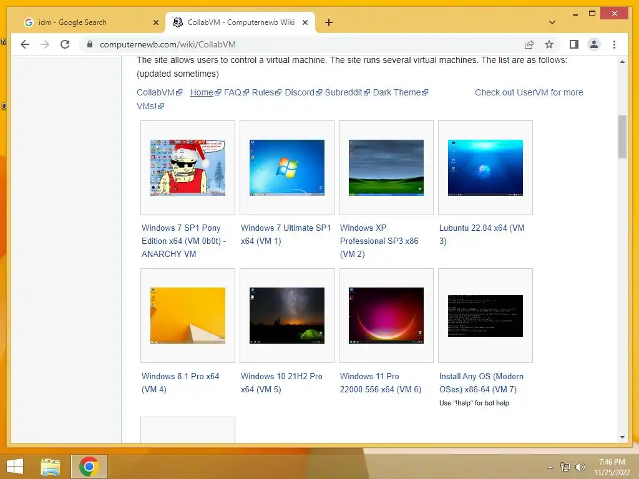Open the Discord link
The image size is (639, 479).
click(x=303, y=92)
